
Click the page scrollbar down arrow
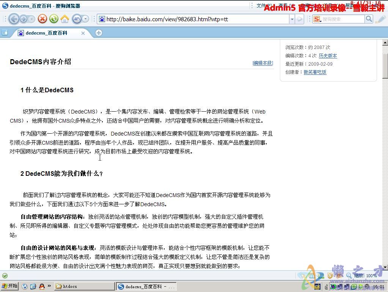[385, 267]
